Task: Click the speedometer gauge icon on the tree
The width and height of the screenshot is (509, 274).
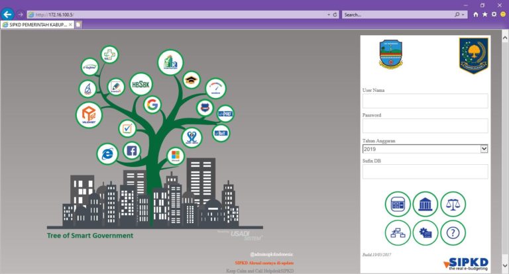Action: tap(216, 88)
